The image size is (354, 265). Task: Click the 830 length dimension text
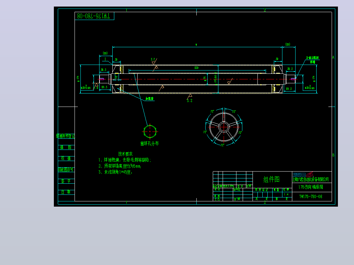point(196,68)
